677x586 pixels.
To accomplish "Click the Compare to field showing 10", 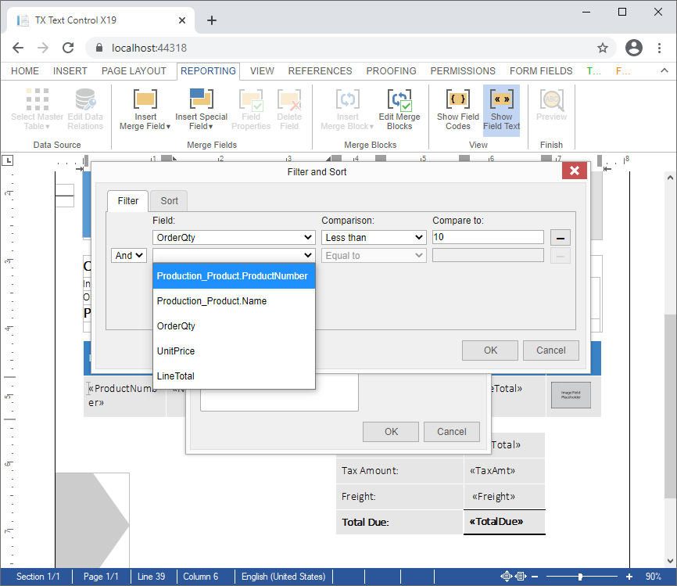I will 487,236.
